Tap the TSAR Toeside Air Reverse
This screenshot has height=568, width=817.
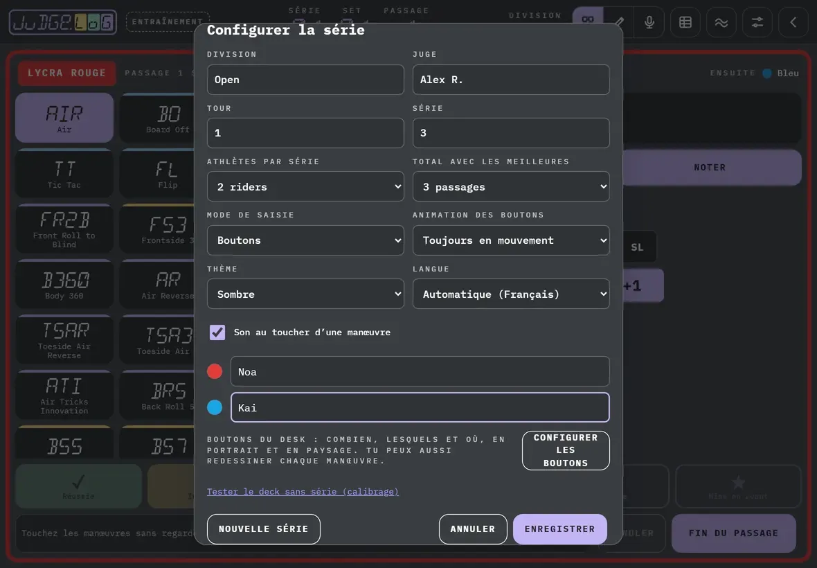[x=64, y=339]
